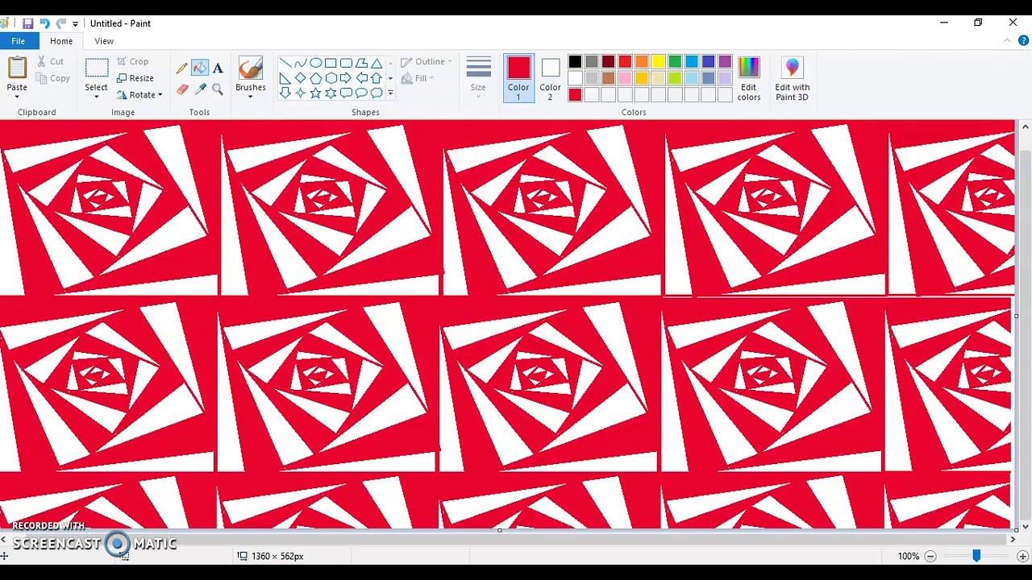Click the Undo arrow in title bar
Screen dimensions: 1032x580
click(x=44, y=23)
